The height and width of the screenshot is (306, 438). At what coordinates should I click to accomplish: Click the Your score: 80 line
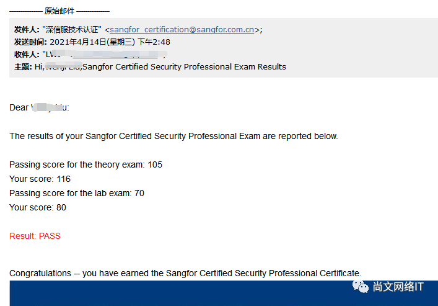[x=38, y=207]
